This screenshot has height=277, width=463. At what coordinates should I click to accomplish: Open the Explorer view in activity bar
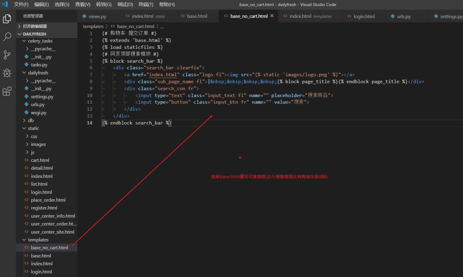click(7, 19)
